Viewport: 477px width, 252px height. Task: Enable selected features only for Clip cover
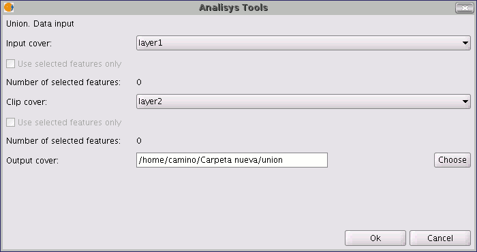point(11,122)
